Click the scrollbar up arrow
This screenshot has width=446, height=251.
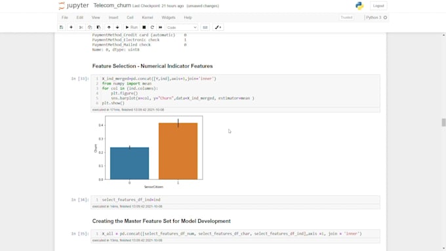pos(444,35)
